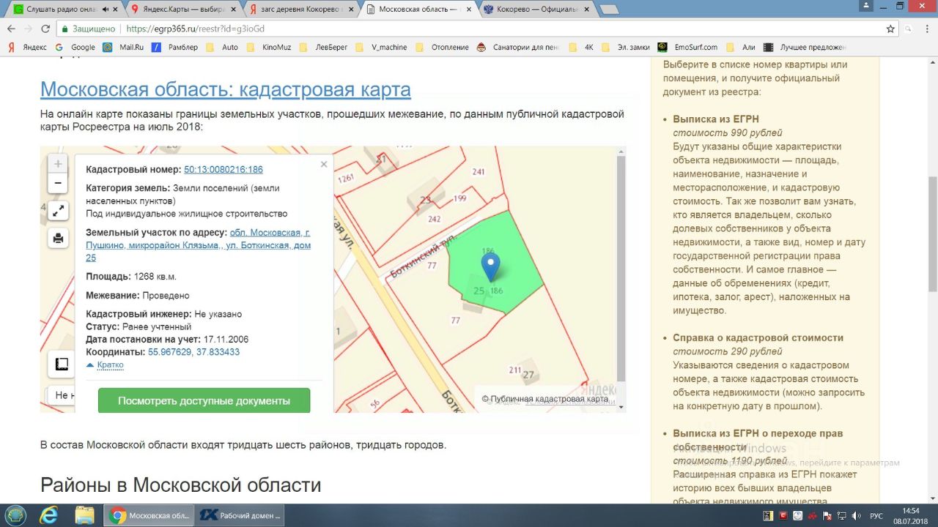Zoom out on the cadastral map
Image resolution: width=938 pixels, height=527 pixels.
coord(58,183)
